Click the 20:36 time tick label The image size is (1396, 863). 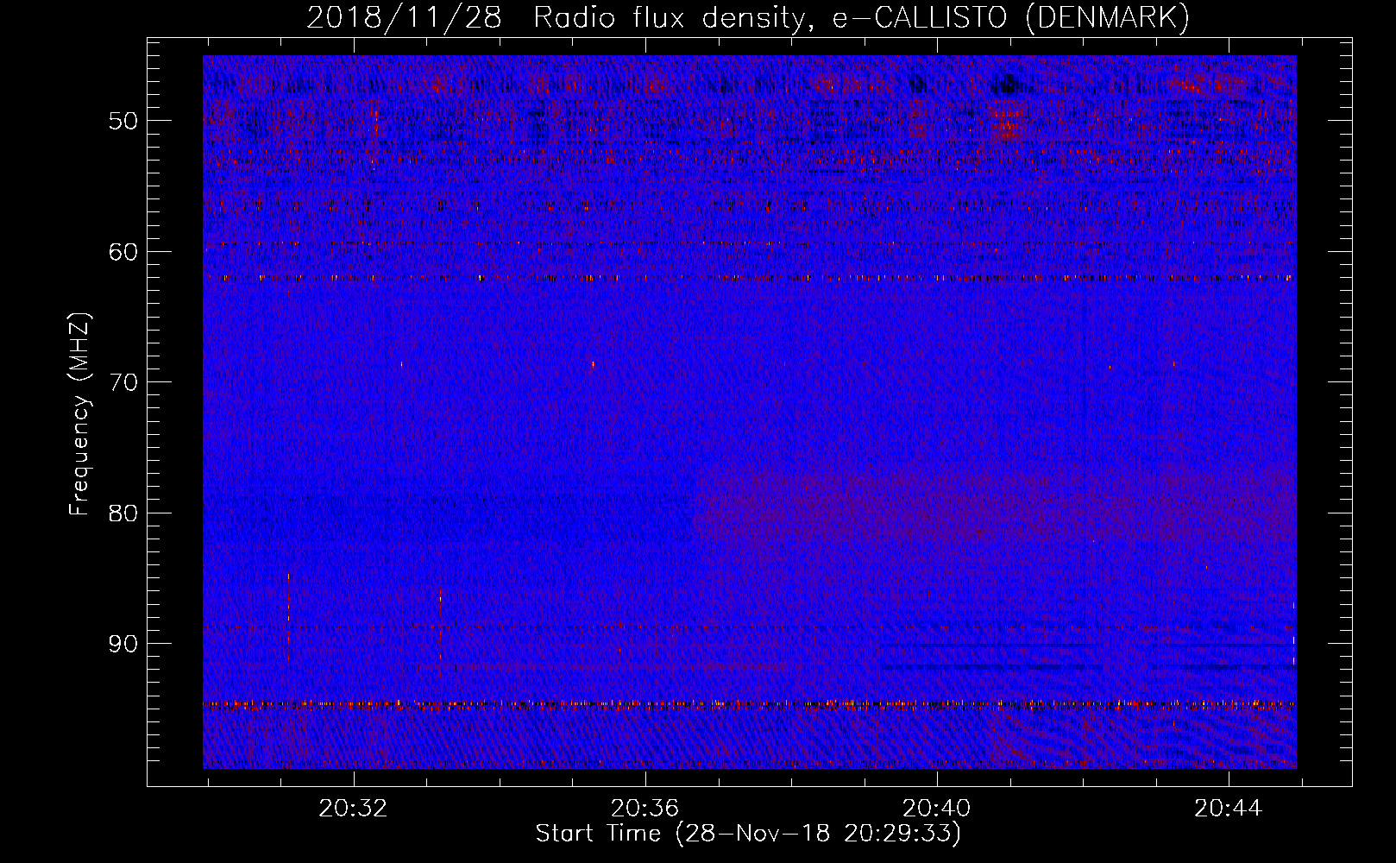[645, 809]
